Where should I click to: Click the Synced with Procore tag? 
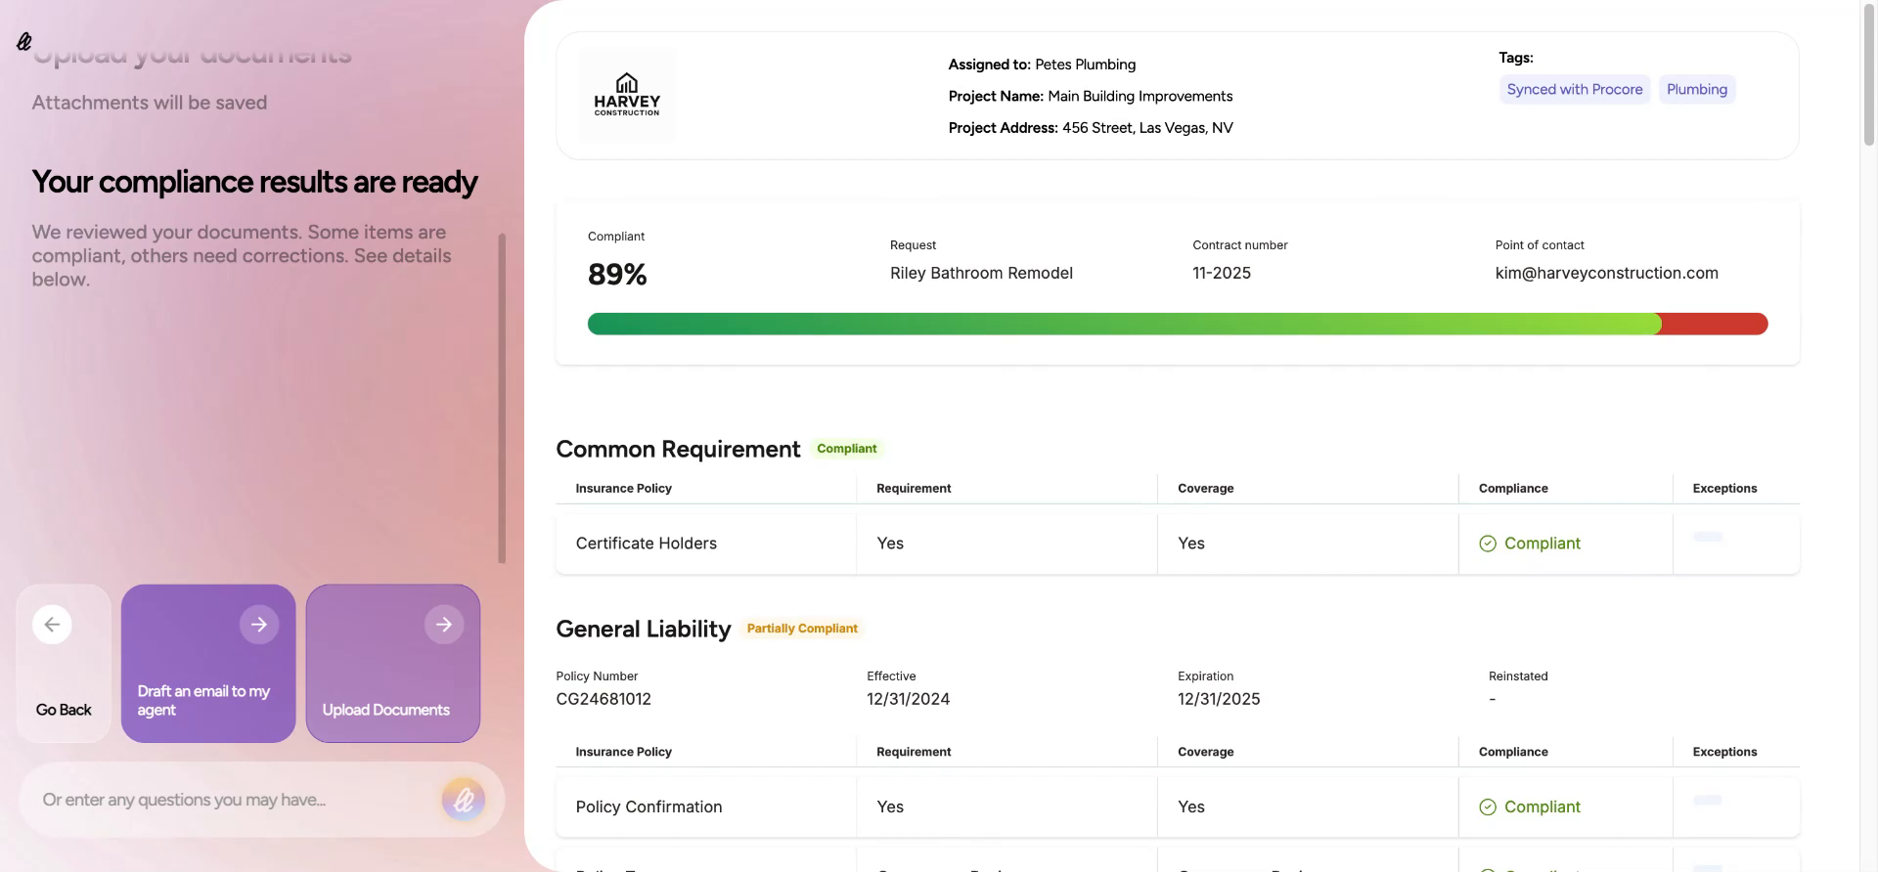1575,89
